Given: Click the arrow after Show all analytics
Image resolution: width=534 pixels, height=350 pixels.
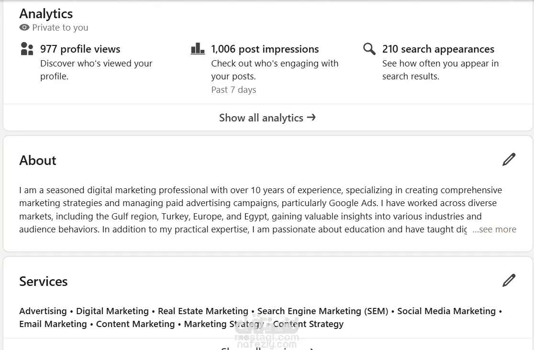Looking at the screenshot, I should coord(311,117).
